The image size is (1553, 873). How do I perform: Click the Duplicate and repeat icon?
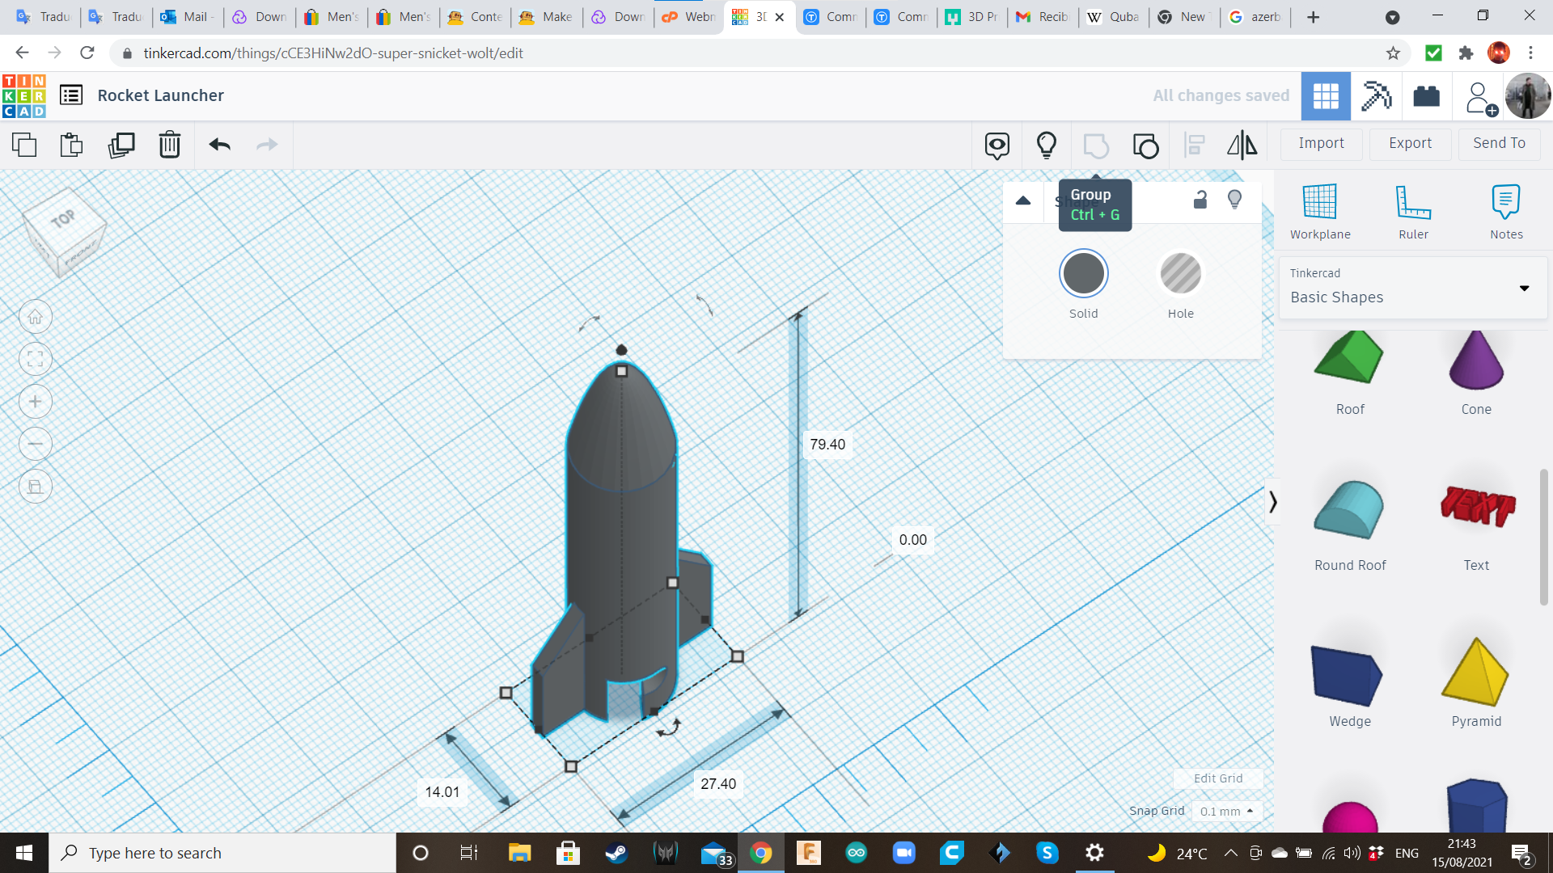click(x=121, y=145)
